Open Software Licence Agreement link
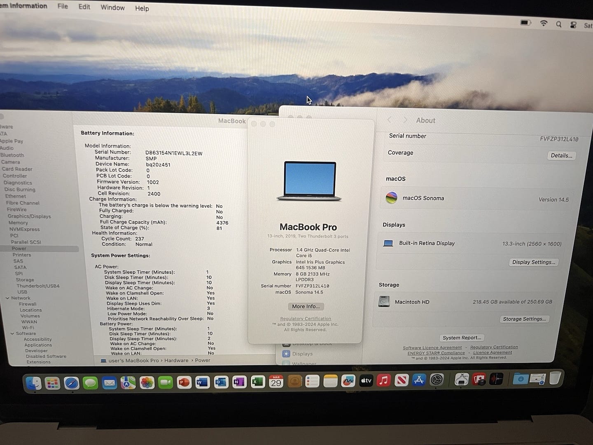Image resolution: width=593 pixels, height=445 pixels. coord(432,348)
